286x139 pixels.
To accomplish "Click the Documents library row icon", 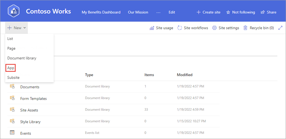I will tap(12, 86).
